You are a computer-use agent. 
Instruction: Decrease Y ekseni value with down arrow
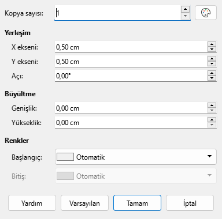(x=212, y=64)
